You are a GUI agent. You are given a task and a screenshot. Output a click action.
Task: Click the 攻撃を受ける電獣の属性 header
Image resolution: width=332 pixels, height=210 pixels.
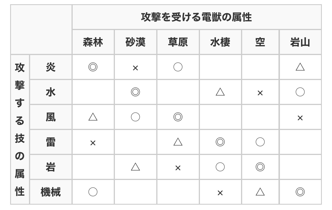(x=196, y=17)
